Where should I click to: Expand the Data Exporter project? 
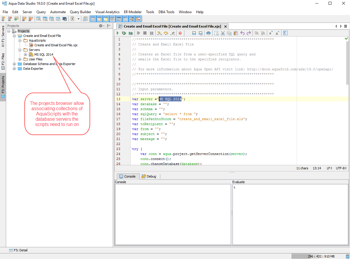14,69
